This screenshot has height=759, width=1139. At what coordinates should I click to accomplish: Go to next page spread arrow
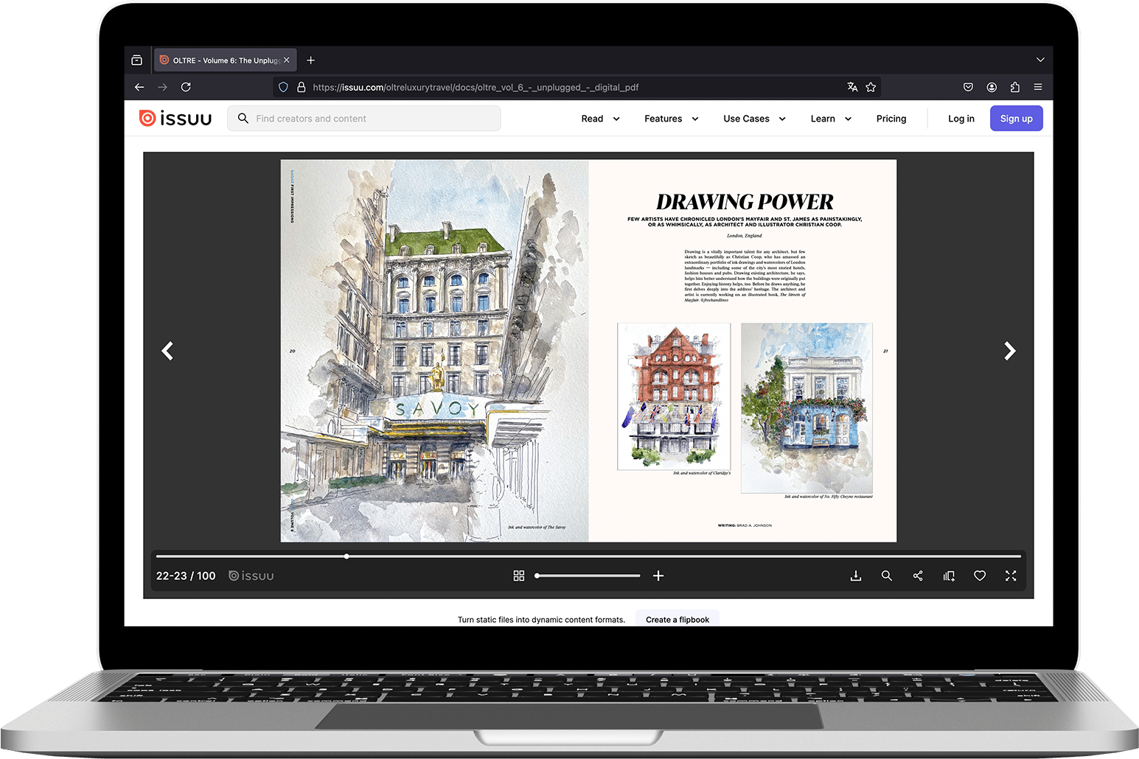(x=1010, y=351)
